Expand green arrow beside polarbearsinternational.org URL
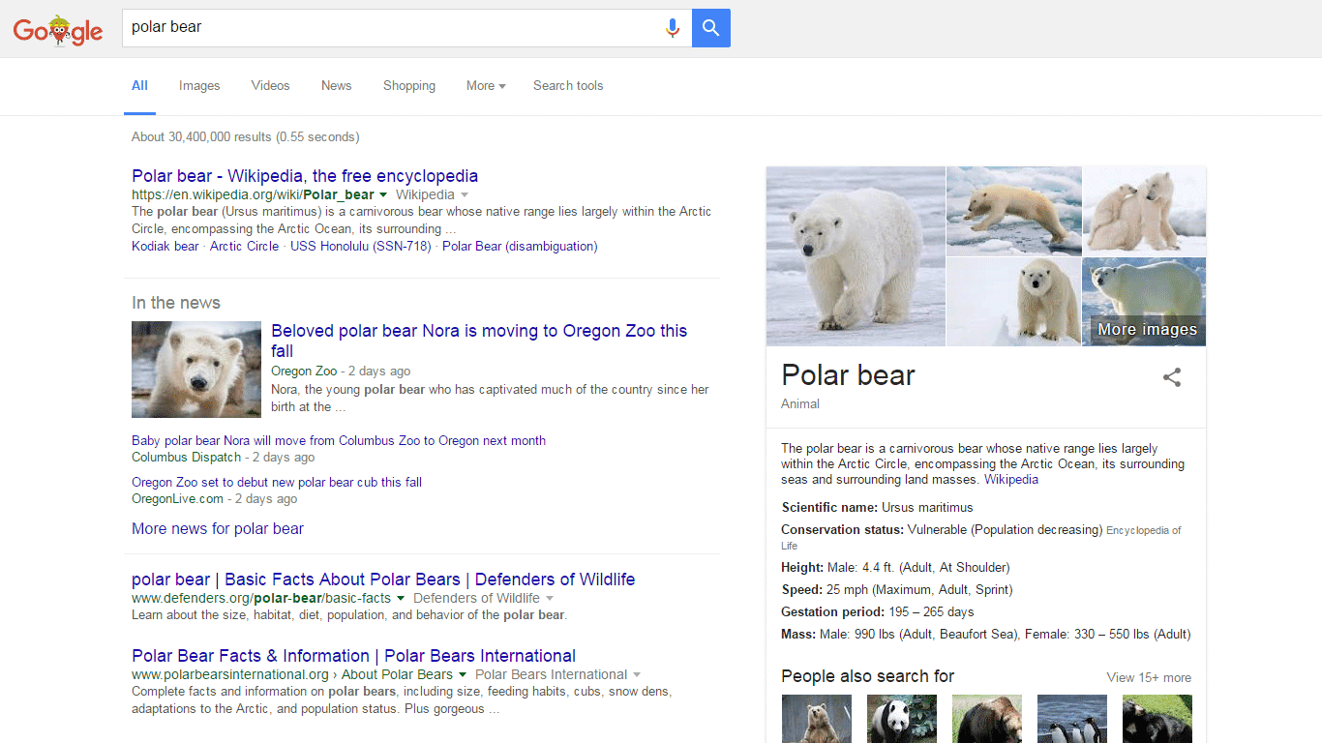The width and height of the screenshot is (1322, 743). [x=463, y=675]
